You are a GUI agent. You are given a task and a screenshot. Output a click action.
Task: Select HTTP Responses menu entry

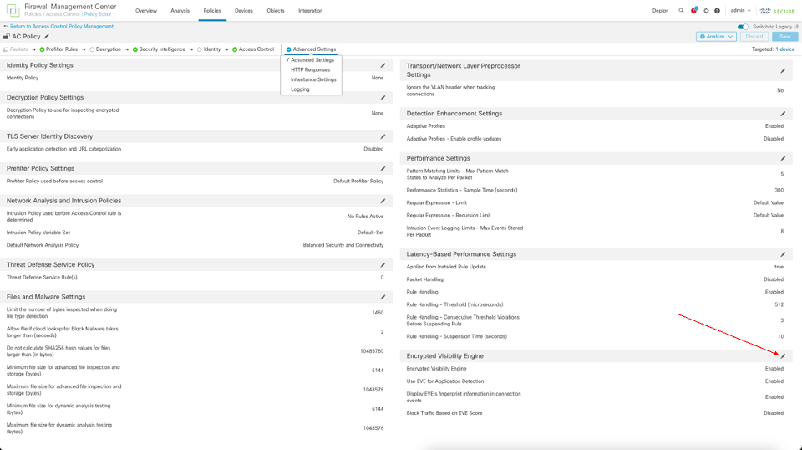point(311,69)
